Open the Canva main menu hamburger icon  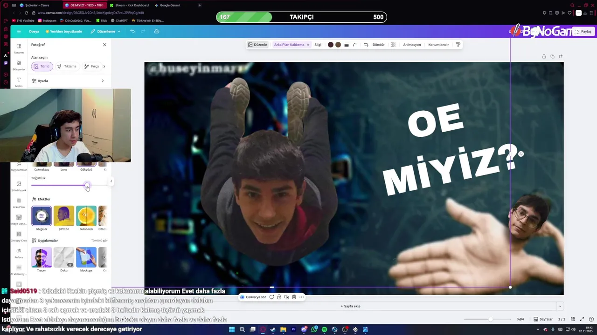coord(19,31)
